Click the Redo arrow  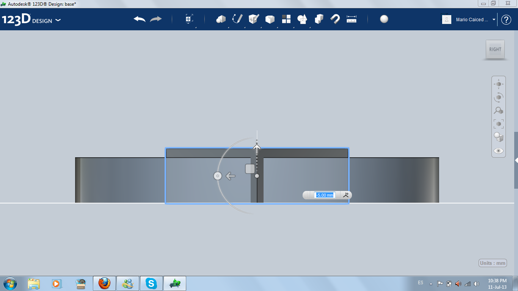[156, 19]
